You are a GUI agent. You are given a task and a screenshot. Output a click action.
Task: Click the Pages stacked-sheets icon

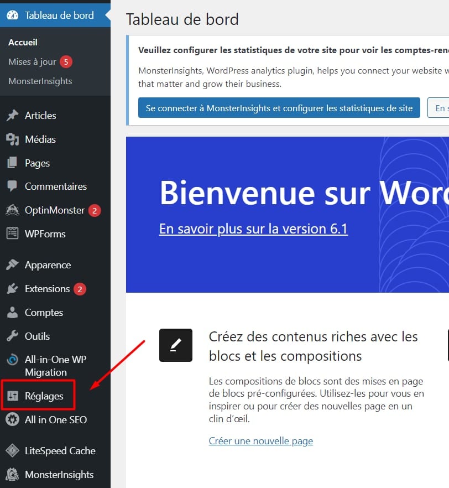(x=12, y=163)
